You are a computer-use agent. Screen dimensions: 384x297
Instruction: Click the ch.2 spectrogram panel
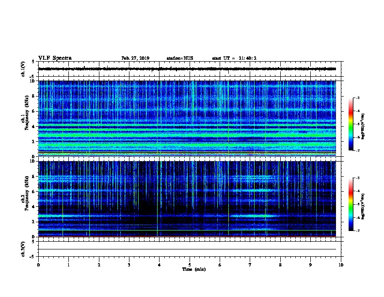point(187,199)
